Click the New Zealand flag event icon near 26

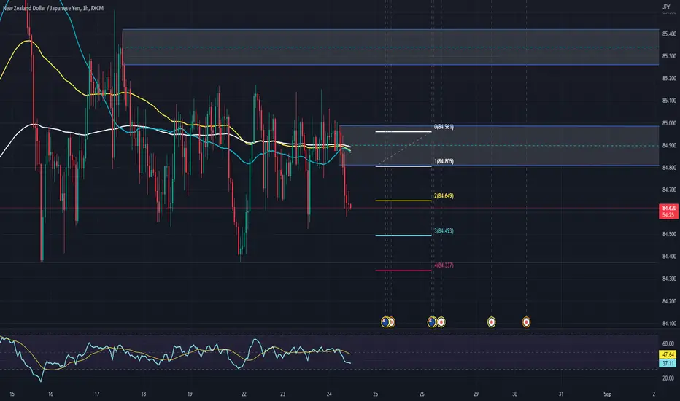point(432,322)
